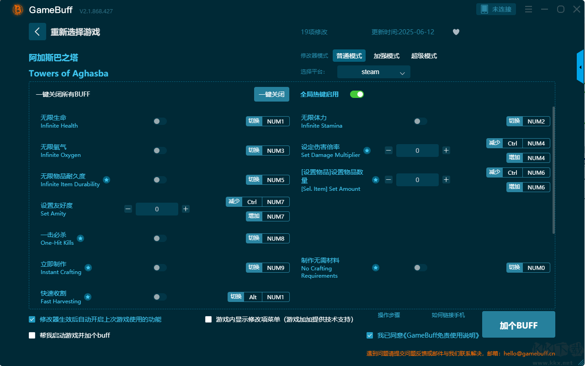Toggle Infinite Stamina on
585x366 pixels.
(x=420, y=121)
